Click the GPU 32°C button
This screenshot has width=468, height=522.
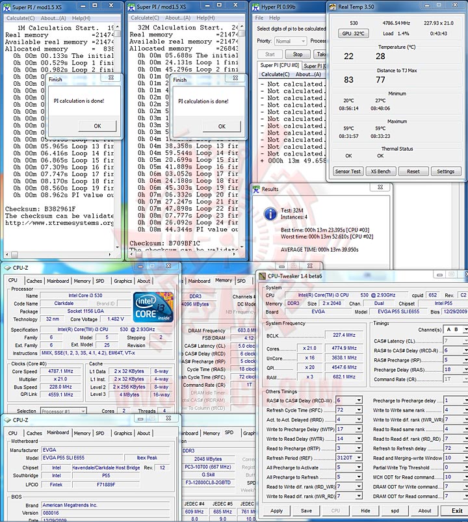click(x=353, y=33)
